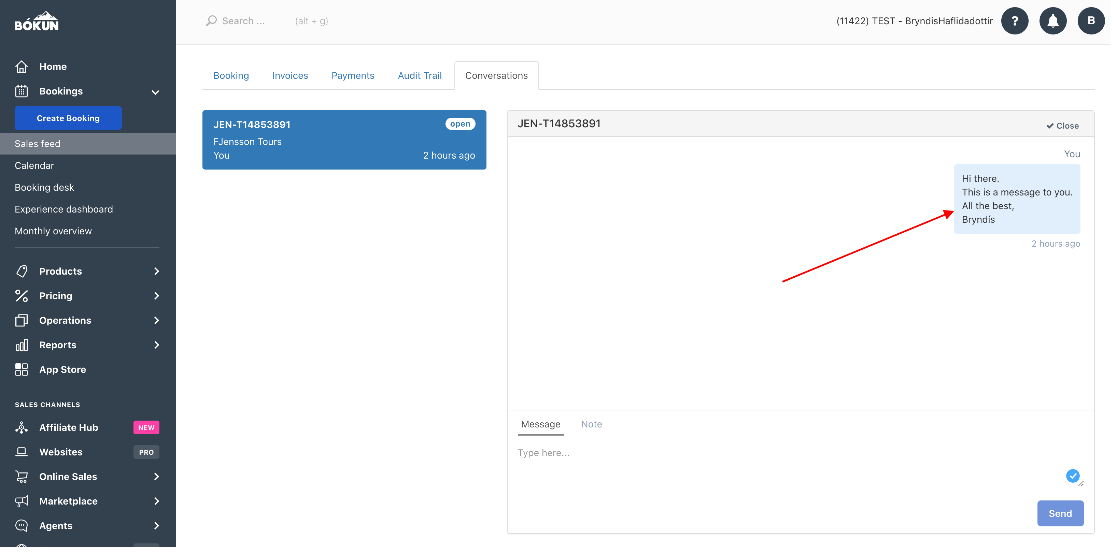
Task: Click the NEW badge beside Affiliate Hub
Action: (x=147, y=430)
